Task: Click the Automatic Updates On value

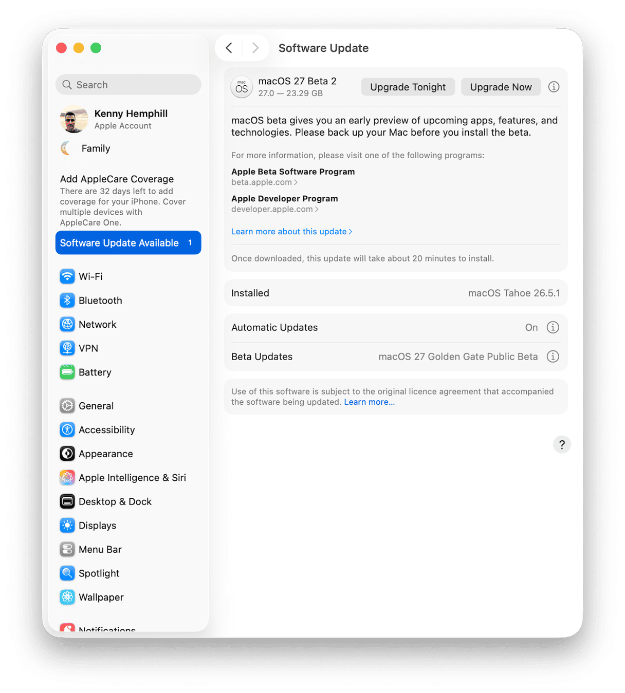Action: point(531,327)
